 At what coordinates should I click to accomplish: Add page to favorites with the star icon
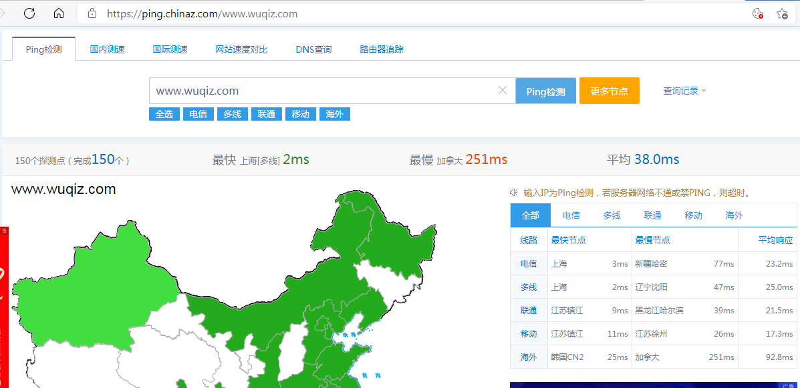pos(781,13)
